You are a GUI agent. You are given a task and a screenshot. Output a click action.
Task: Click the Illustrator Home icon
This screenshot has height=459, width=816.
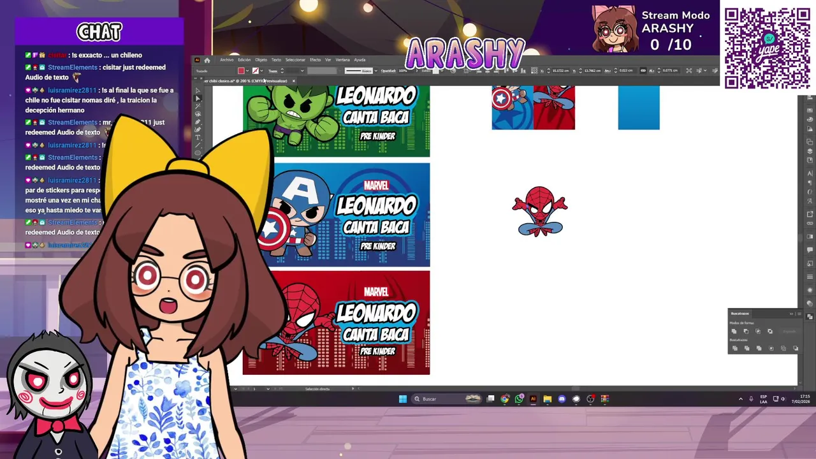[207, 60]
